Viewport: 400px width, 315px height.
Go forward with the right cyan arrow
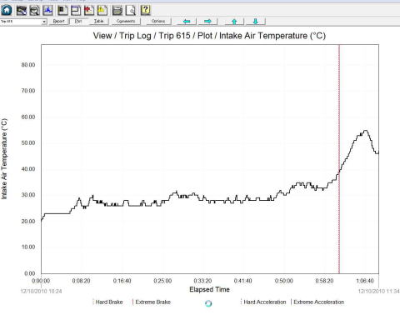tap(207, 22)
